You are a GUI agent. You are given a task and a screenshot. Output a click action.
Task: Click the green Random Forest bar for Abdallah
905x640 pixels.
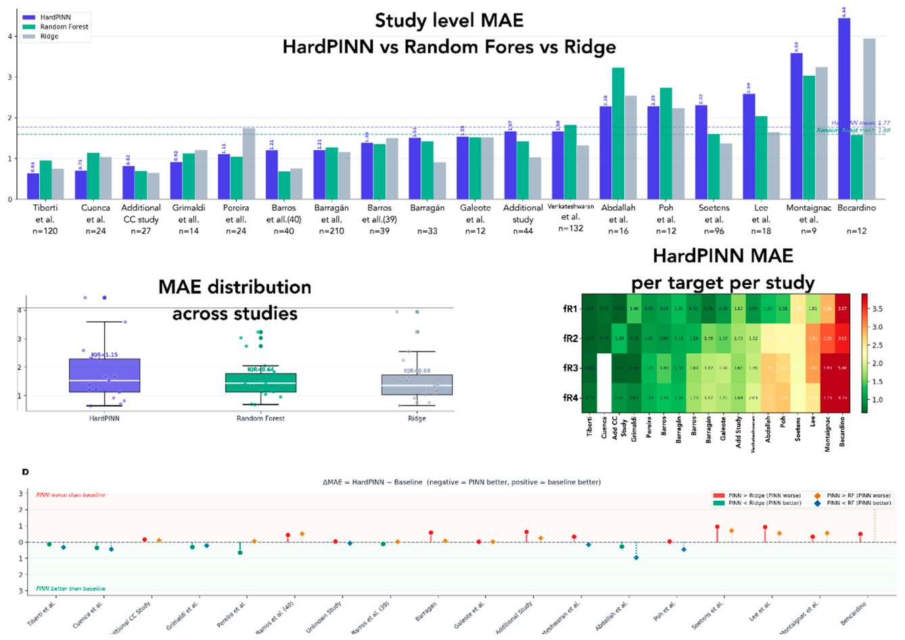point(618,133)
